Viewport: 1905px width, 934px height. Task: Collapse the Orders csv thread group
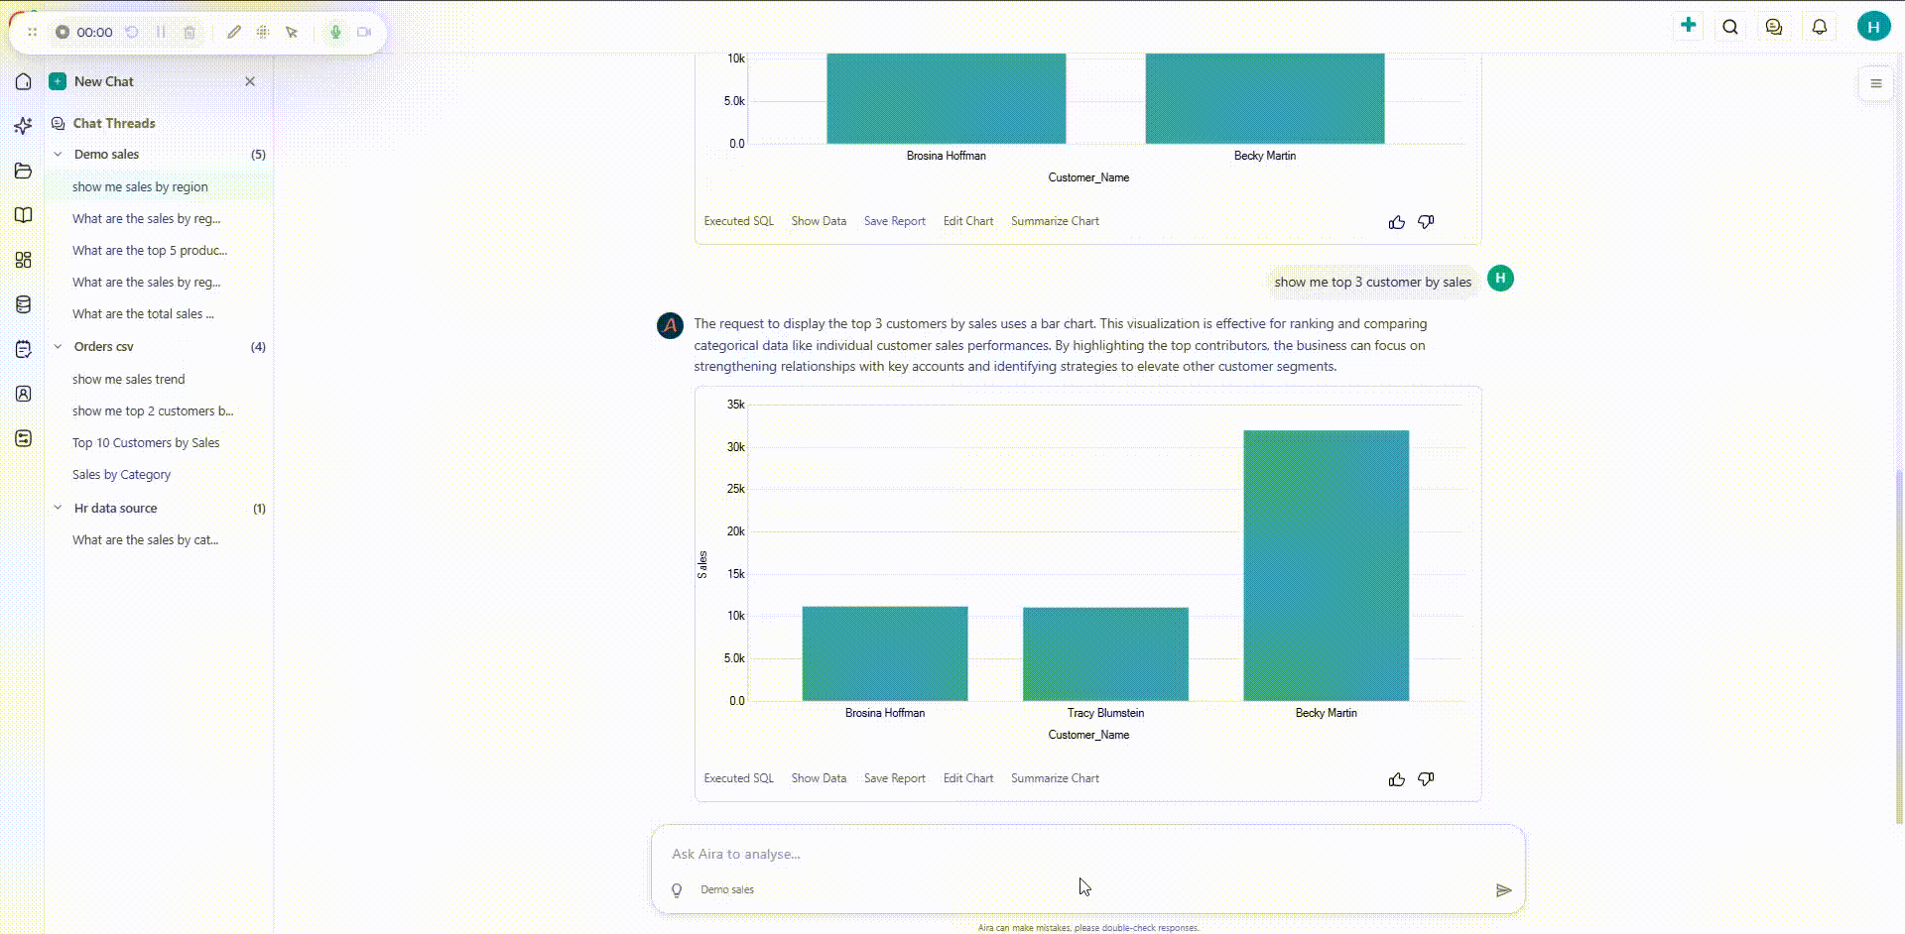(x=58, y=347)
